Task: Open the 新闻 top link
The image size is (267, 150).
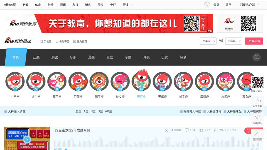Action: point(25,5)
